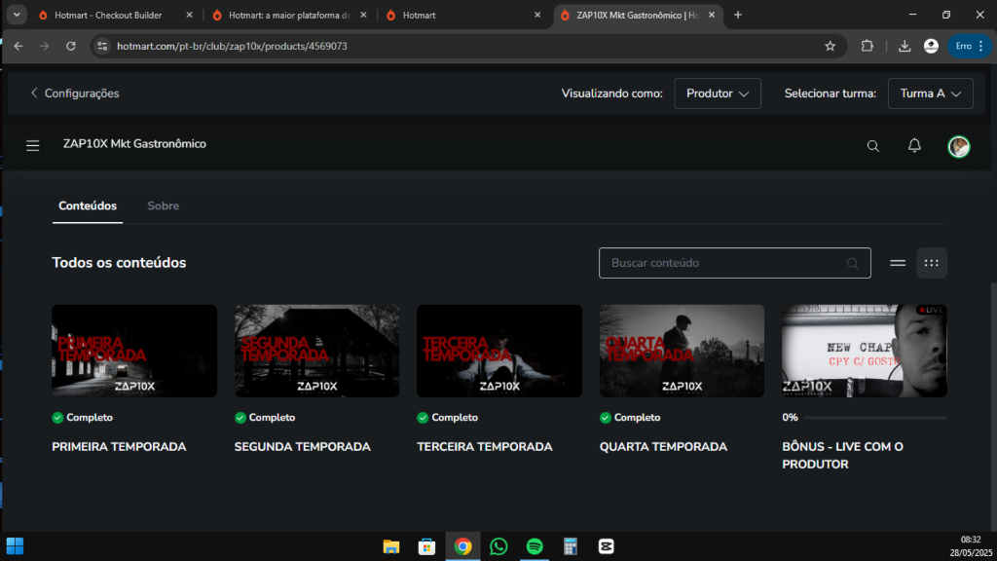Reload the current page
997x561 pixels.
(70, 46)
